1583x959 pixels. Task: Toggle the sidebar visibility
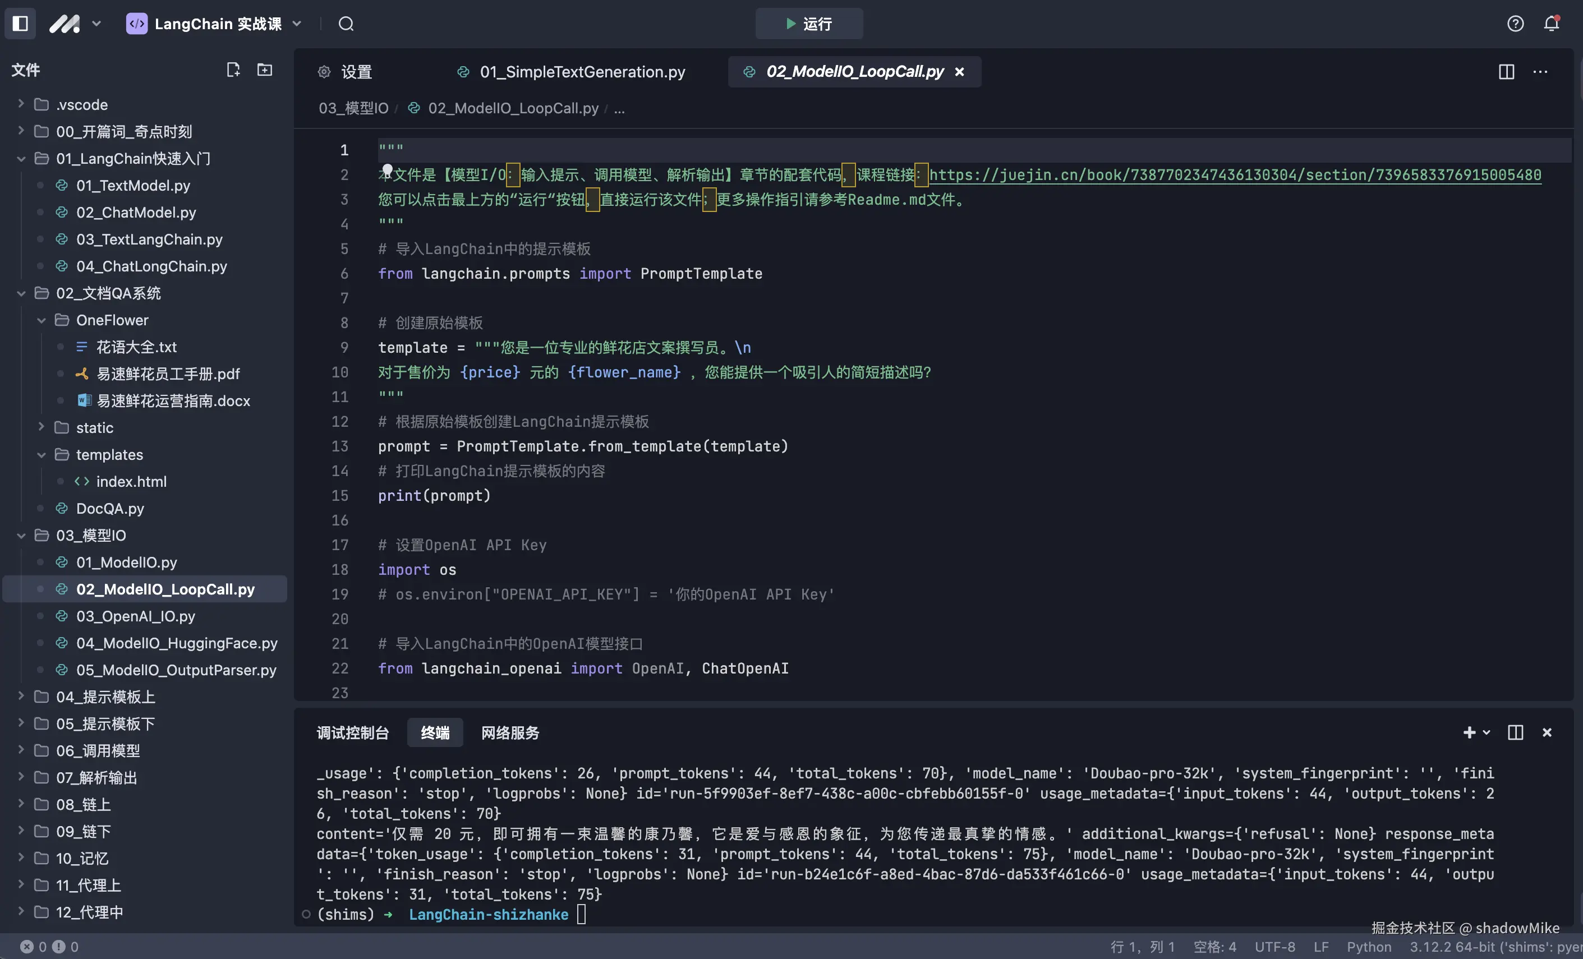coord(20,23)
